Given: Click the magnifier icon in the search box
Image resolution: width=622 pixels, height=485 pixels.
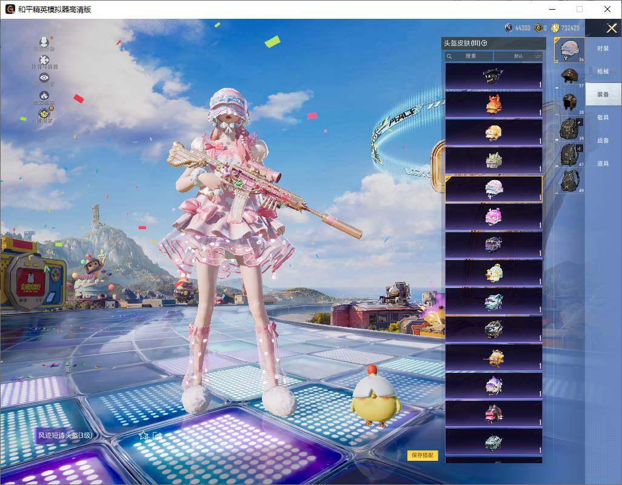Looking at the screenshot, I should coord(449,56).
